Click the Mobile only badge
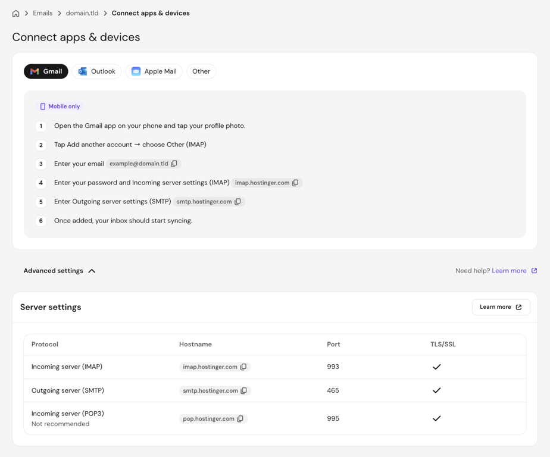This screenshot has width=550, height=457. pos(60,107)
